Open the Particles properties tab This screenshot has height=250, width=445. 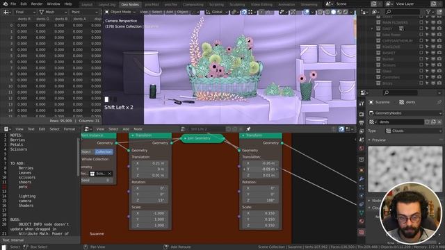coord(362,187)
